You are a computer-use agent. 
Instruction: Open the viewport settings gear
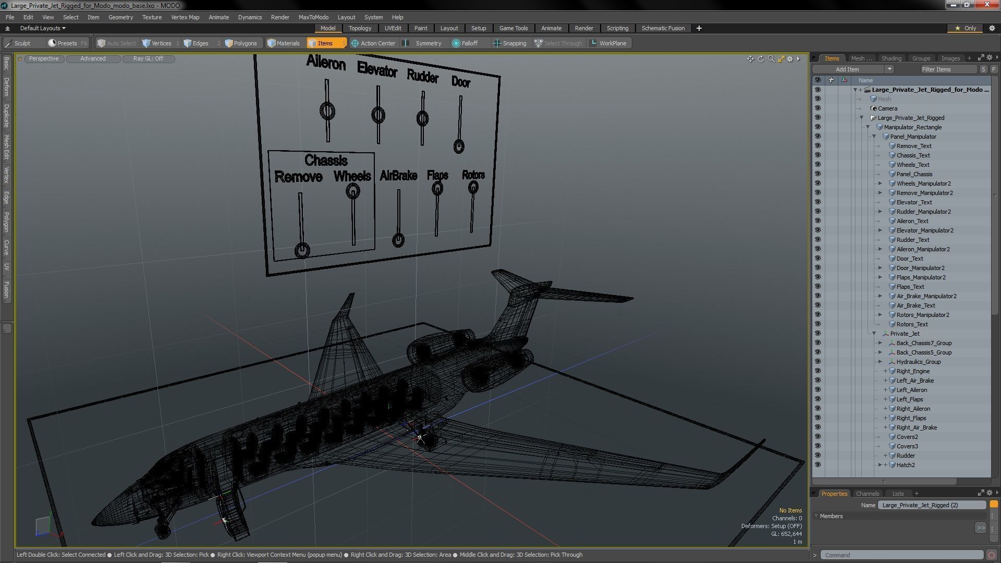pos(790,59)
